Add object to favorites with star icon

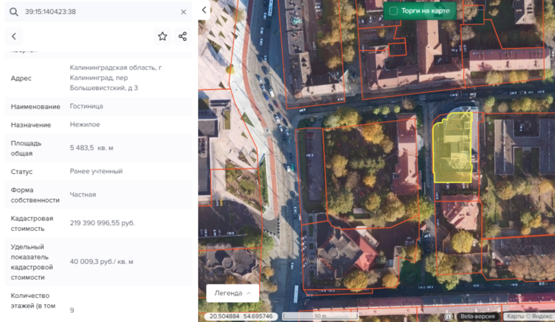(162, 36)
